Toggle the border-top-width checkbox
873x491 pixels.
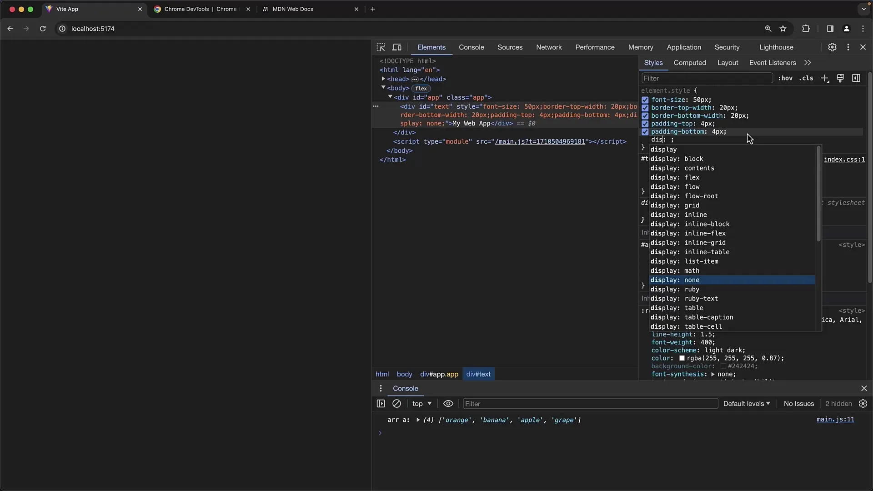click(645, 107)
